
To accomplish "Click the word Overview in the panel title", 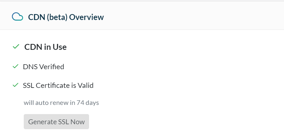I will 86,17.
